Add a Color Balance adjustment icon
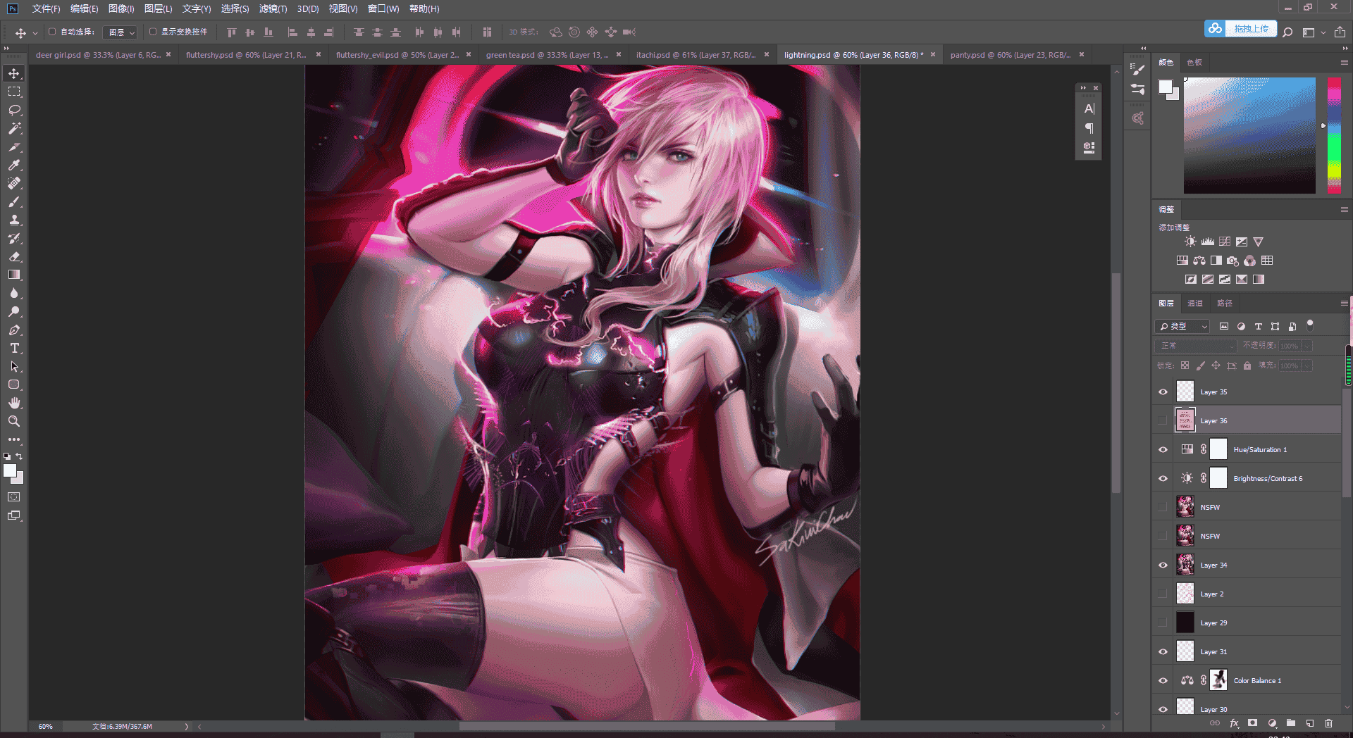1353x738 pixels. click(x=1199, y=261)
